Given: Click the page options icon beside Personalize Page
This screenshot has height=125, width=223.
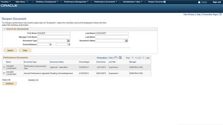Looking at the screenshot, I should [x=220, y=14].
